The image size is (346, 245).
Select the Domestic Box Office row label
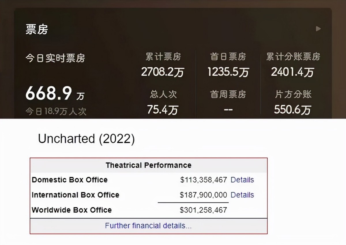(70, 180)
